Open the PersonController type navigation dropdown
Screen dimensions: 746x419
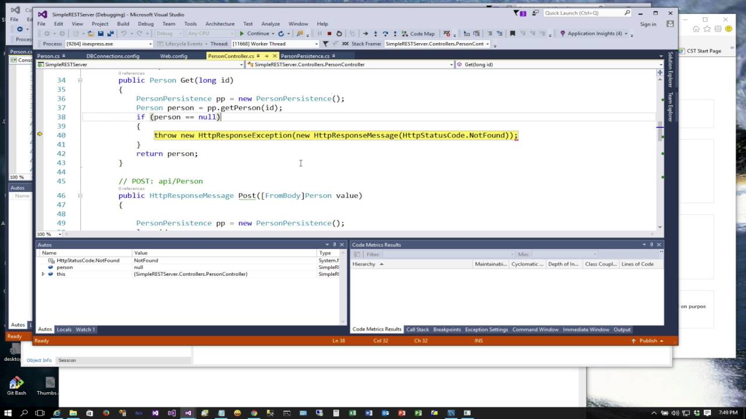(x=452, y=65)
